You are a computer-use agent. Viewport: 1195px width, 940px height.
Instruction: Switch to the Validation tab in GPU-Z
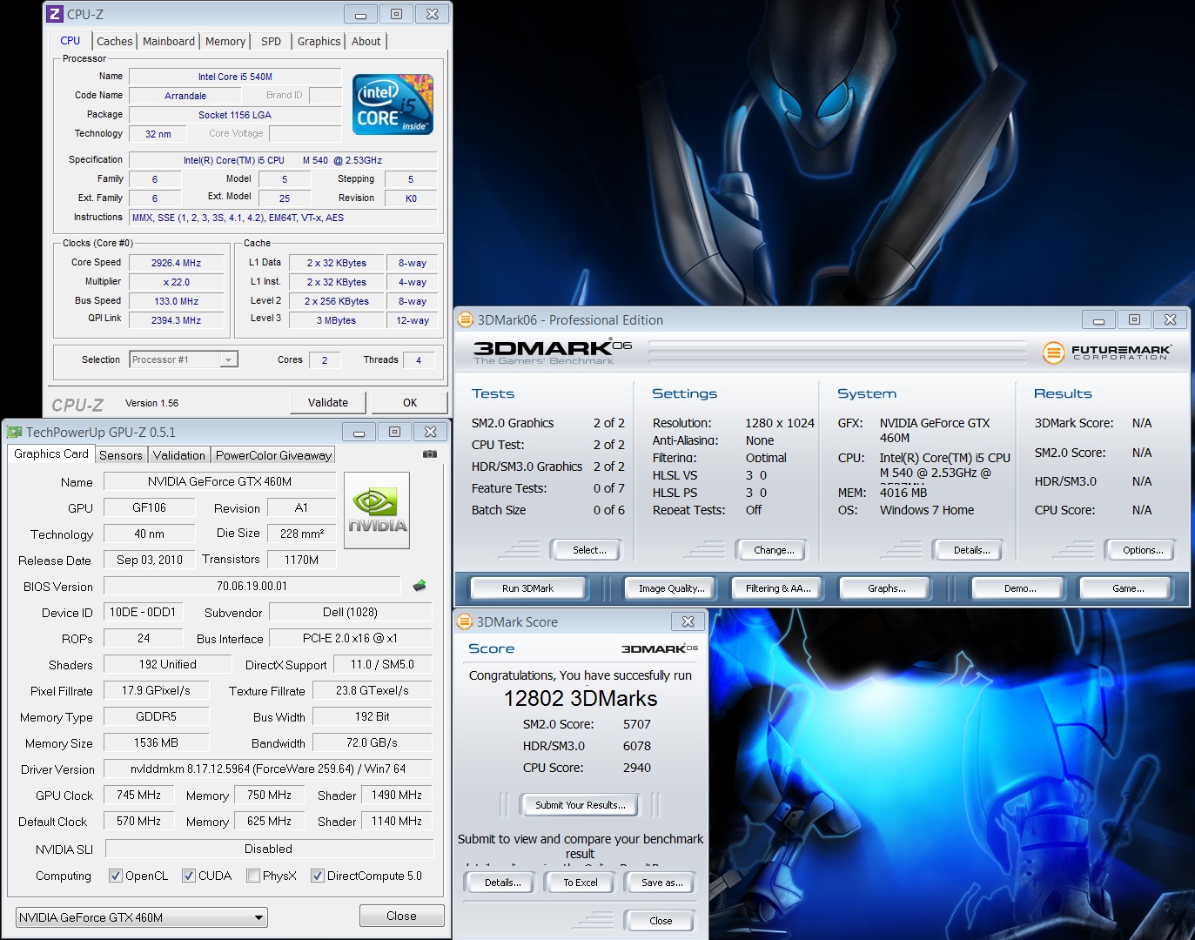pos(179,455)
